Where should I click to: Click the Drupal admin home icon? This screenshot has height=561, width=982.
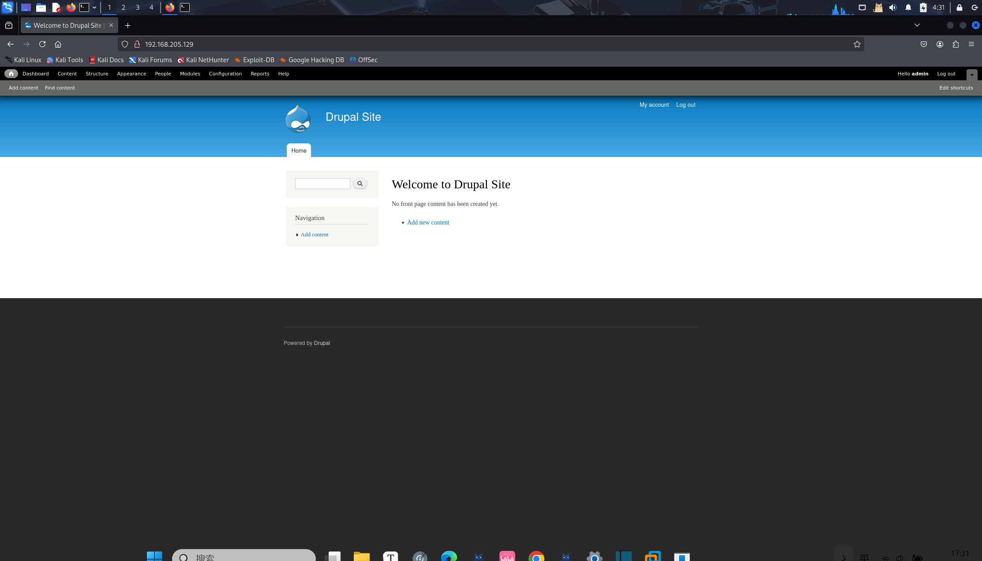pos(11,74)
